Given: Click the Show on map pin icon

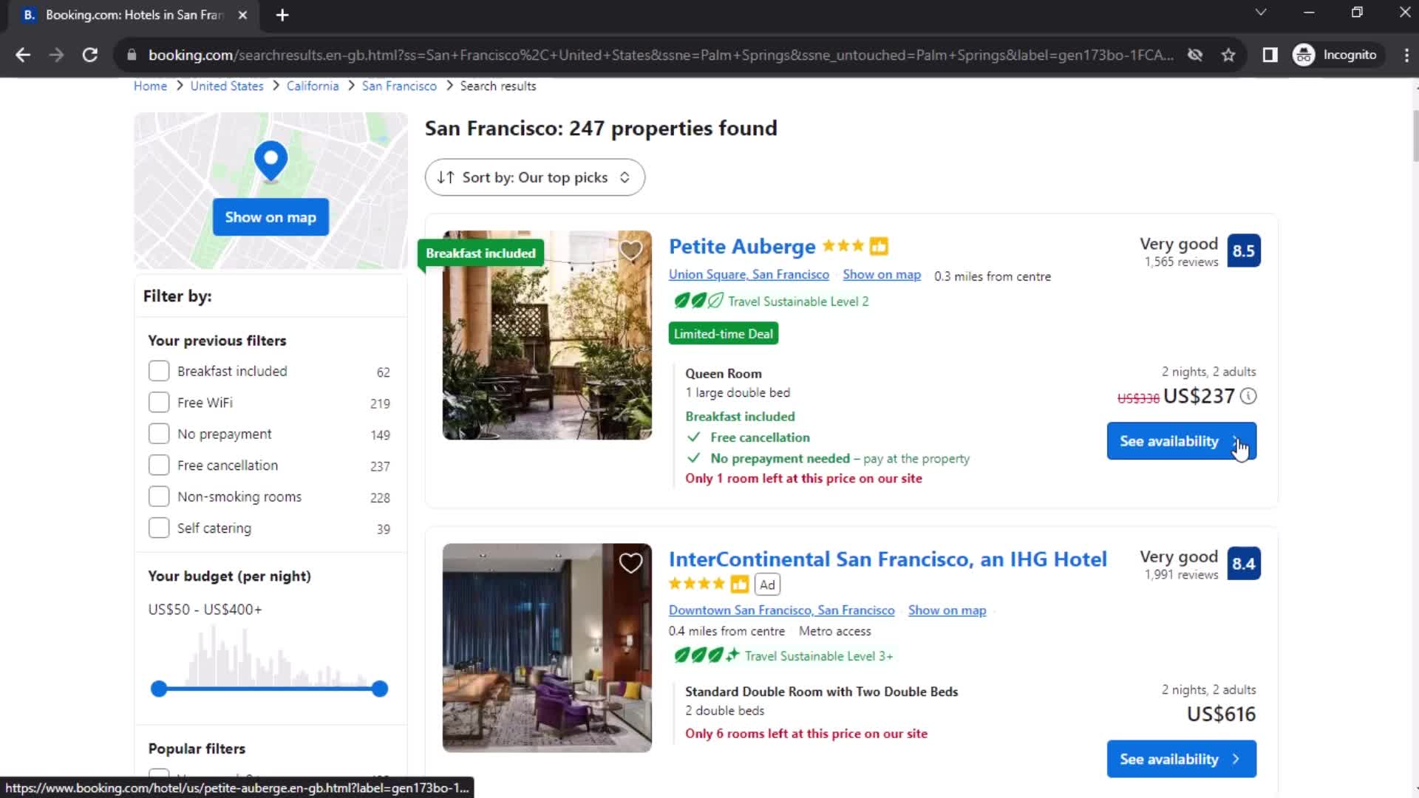Looking at the screenshot, I should [x=270, y=159].
